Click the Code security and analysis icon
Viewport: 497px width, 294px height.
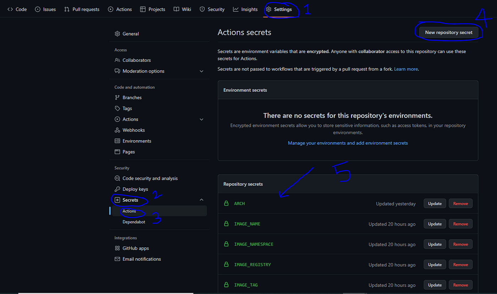click(x=117, y=178)
